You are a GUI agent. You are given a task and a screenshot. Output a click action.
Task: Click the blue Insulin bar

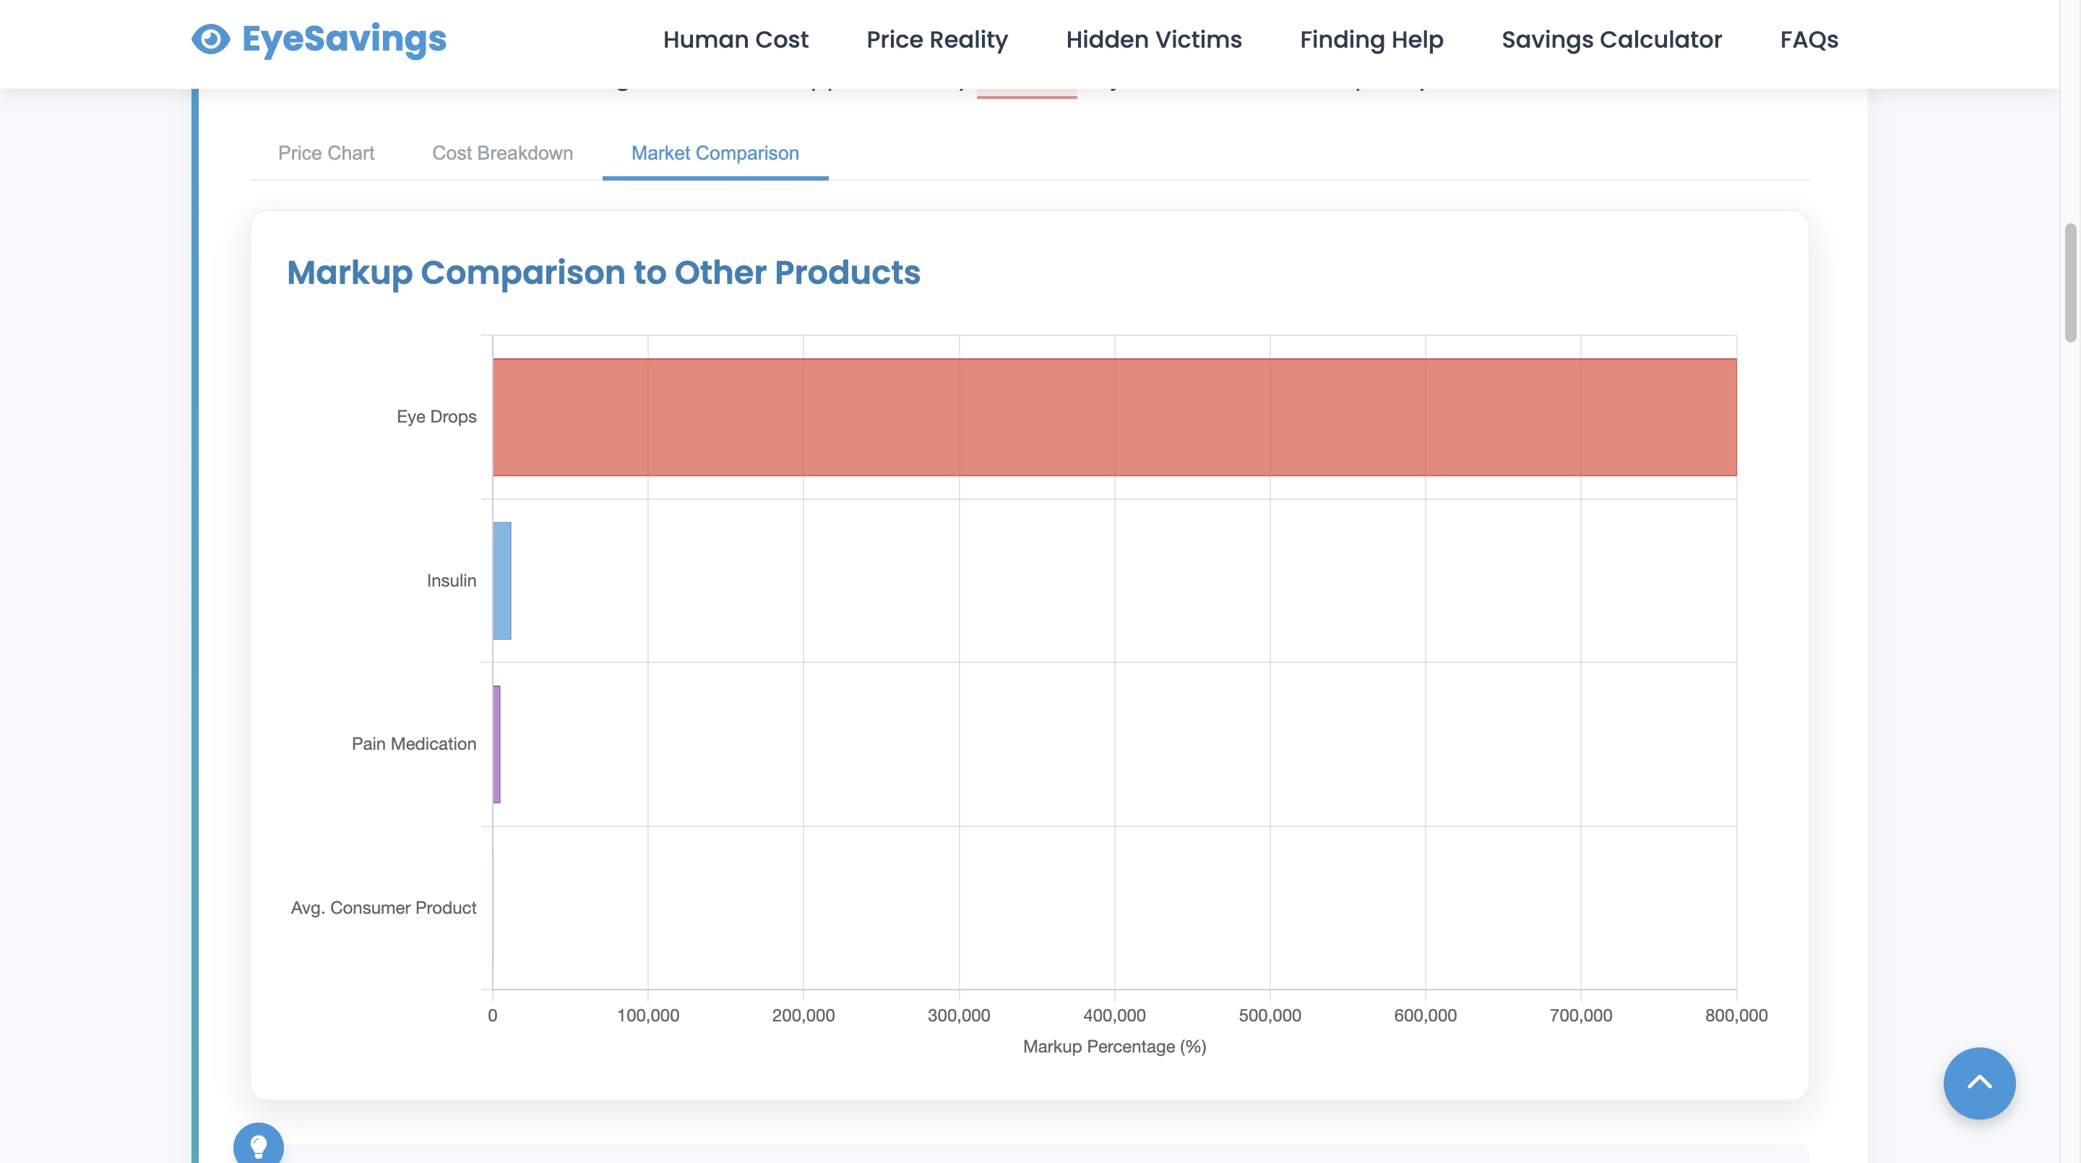click(501, 581)
